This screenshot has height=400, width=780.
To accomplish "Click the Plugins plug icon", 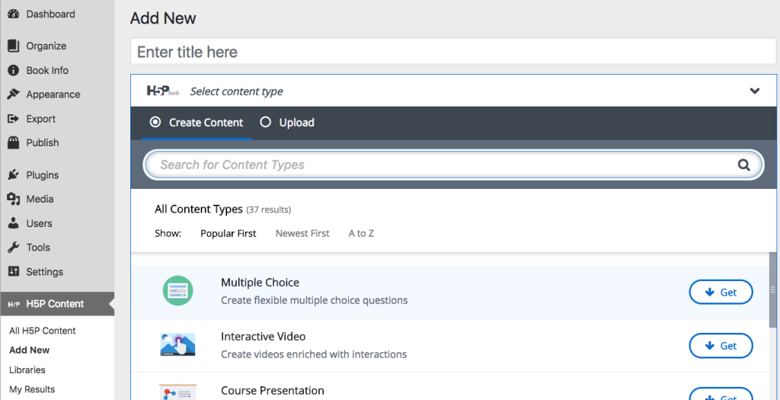I will [x=14, y=175].
